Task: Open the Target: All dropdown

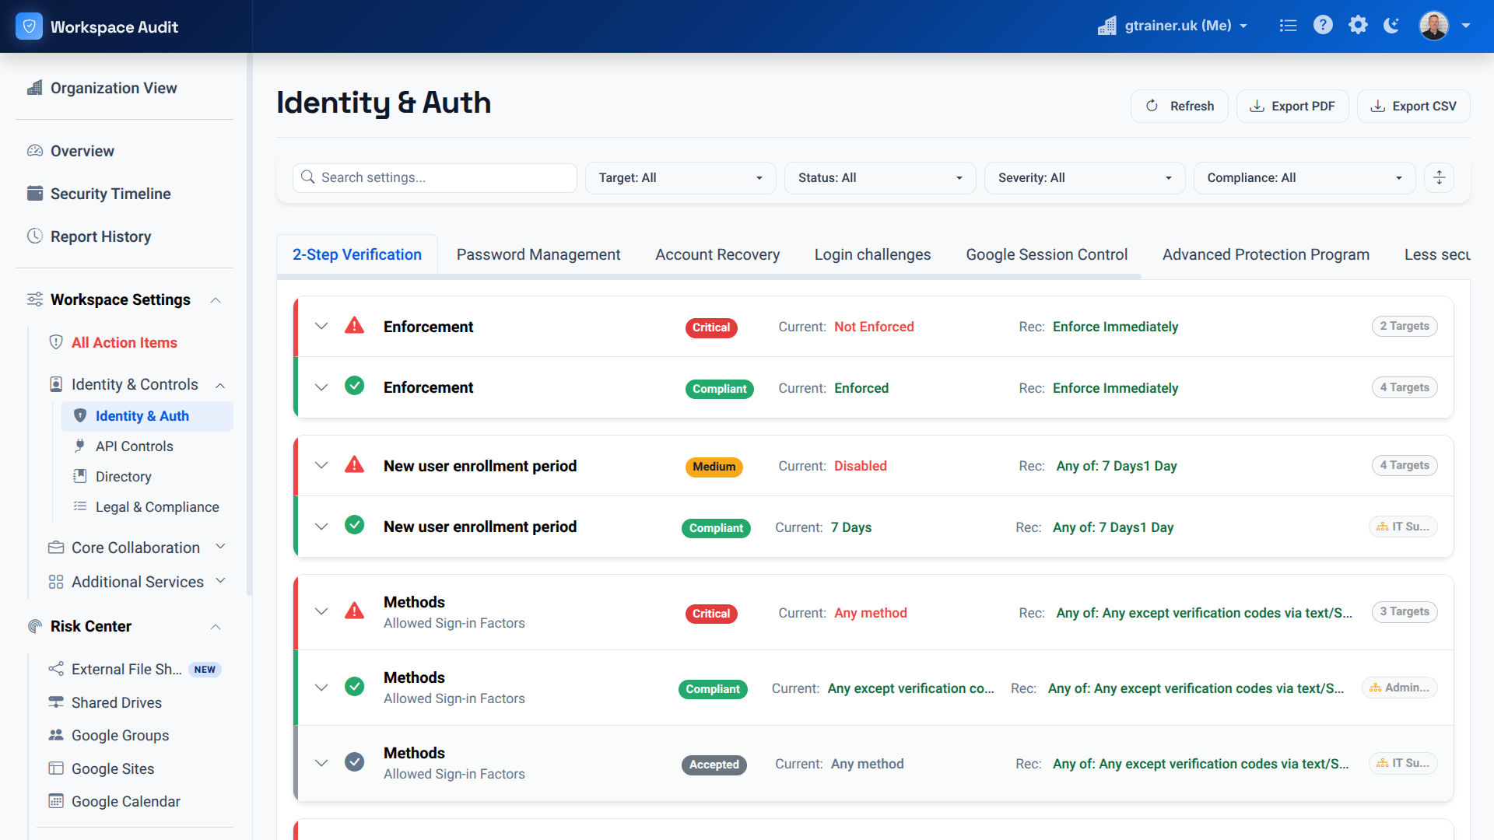Action: pyautogui.click(x=680, y=177)
